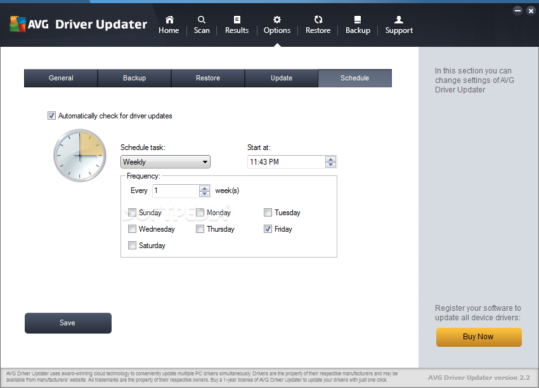Switch to the General tab
The height and width of the screenshot is (388, 539).
[x=61, y=78]
